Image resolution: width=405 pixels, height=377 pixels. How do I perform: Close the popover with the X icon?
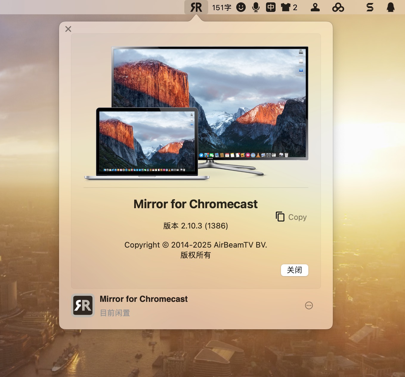click(x=68, y=29)
